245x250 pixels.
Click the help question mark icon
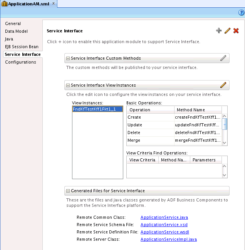point(241,12)
